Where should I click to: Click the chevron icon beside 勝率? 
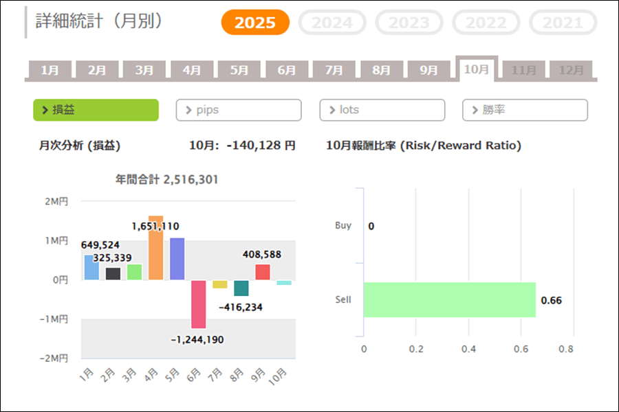pos(475,110)
